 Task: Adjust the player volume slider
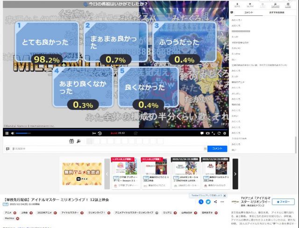[x=23, y=133]
